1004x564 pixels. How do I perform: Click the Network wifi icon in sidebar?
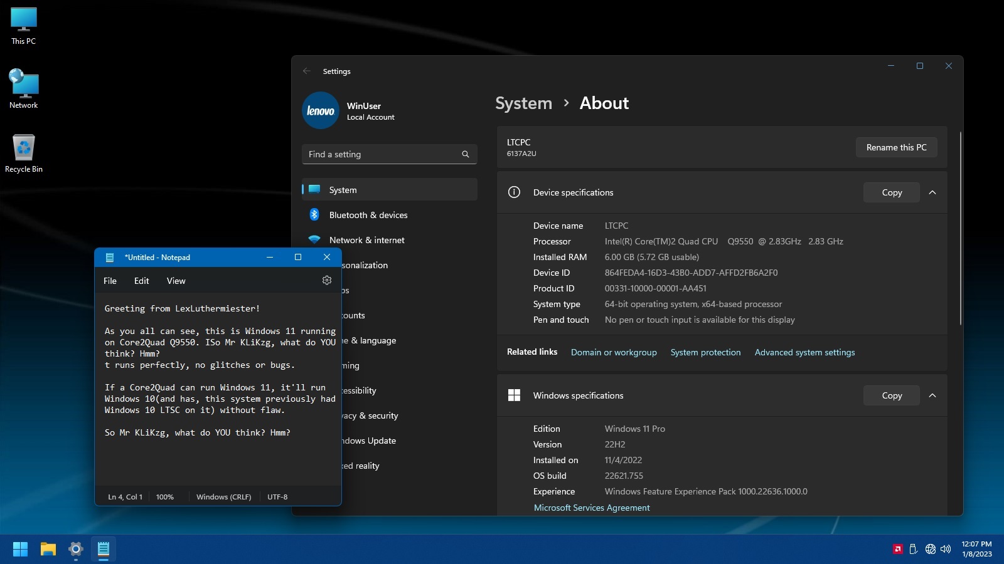(x=314, y=239)
